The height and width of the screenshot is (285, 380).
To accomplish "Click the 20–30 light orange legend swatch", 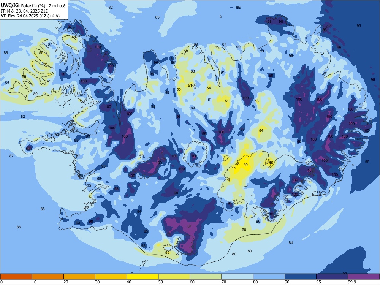I will pyautogui.click(x=79, y=277).
